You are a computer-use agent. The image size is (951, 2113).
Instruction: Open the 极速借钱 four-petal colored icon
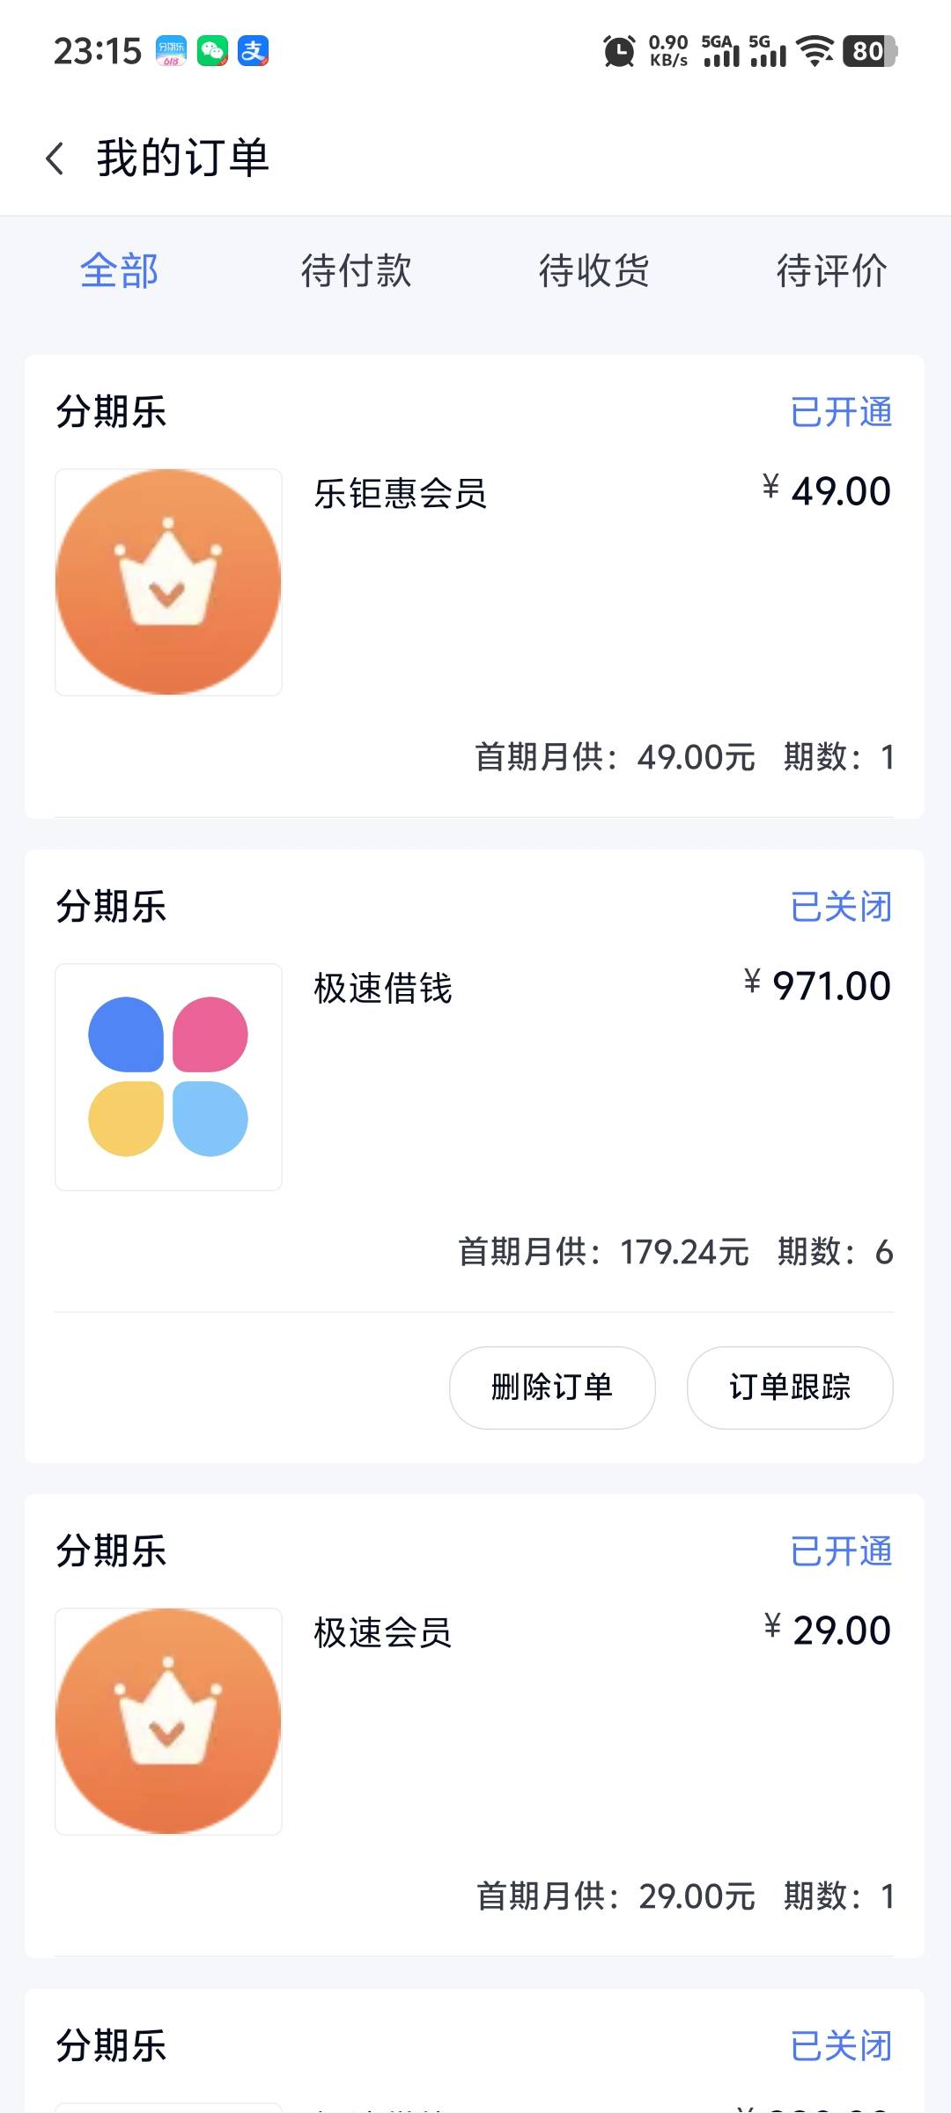(168, 1077)
